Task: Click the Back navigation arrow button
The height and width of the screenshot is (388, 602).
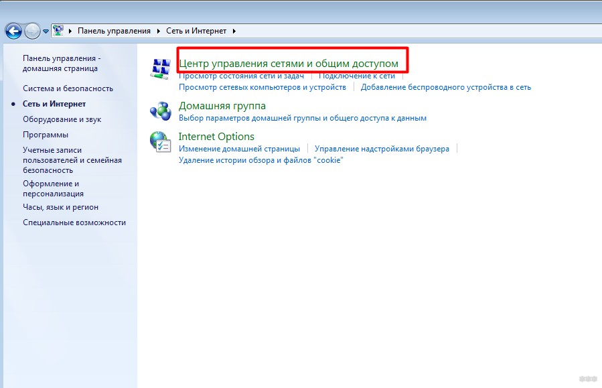Action: pos(13,31)
